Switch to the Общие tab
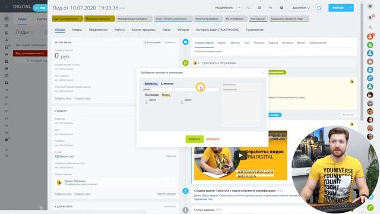This screenshot has height=214, width=380. click(60, 30)
